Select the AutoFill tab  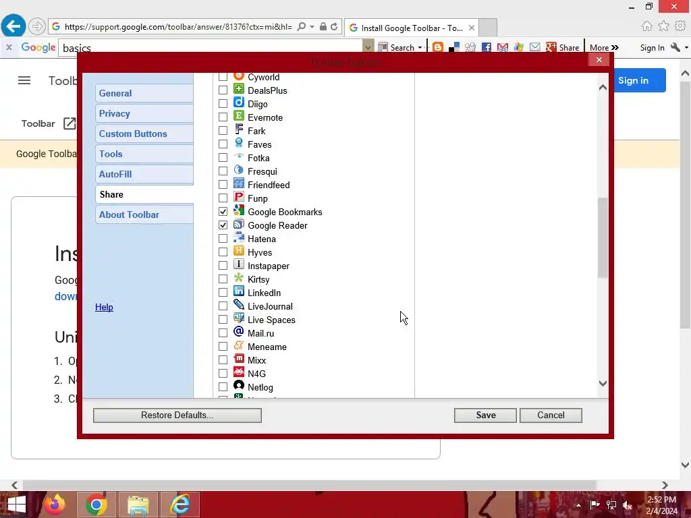[x=144, y=175]
